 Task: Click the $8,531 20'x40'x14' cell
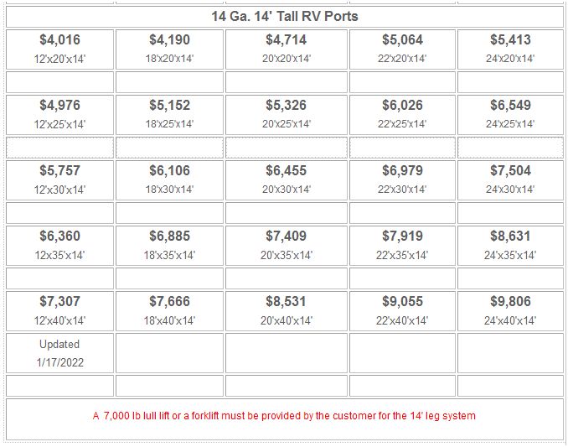coord(287,311)
